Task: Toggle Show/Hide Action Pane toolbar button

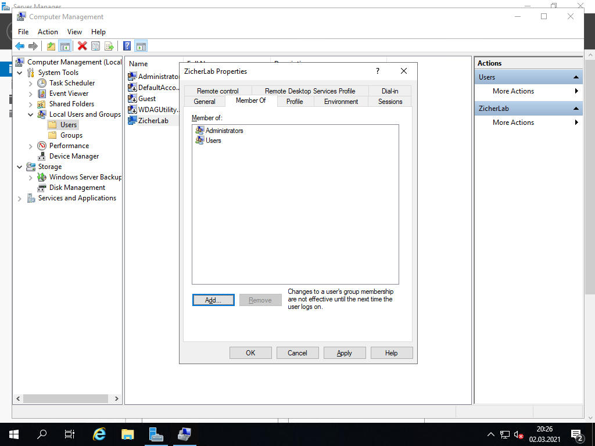Action: [141, 46]
